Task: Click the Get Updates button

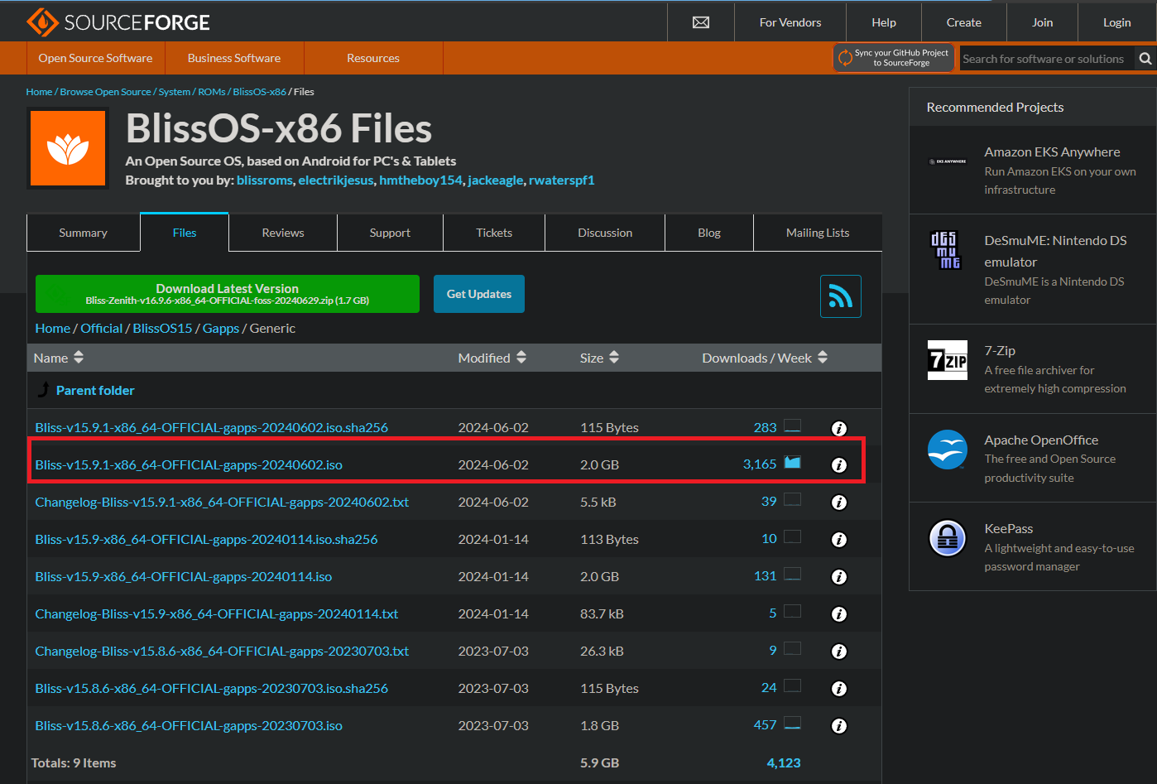Action: pos(478,294)
